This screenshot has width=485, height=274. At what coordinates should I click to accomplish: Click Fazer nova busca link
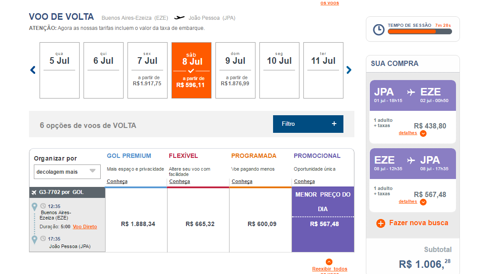(x=419, y=223)
